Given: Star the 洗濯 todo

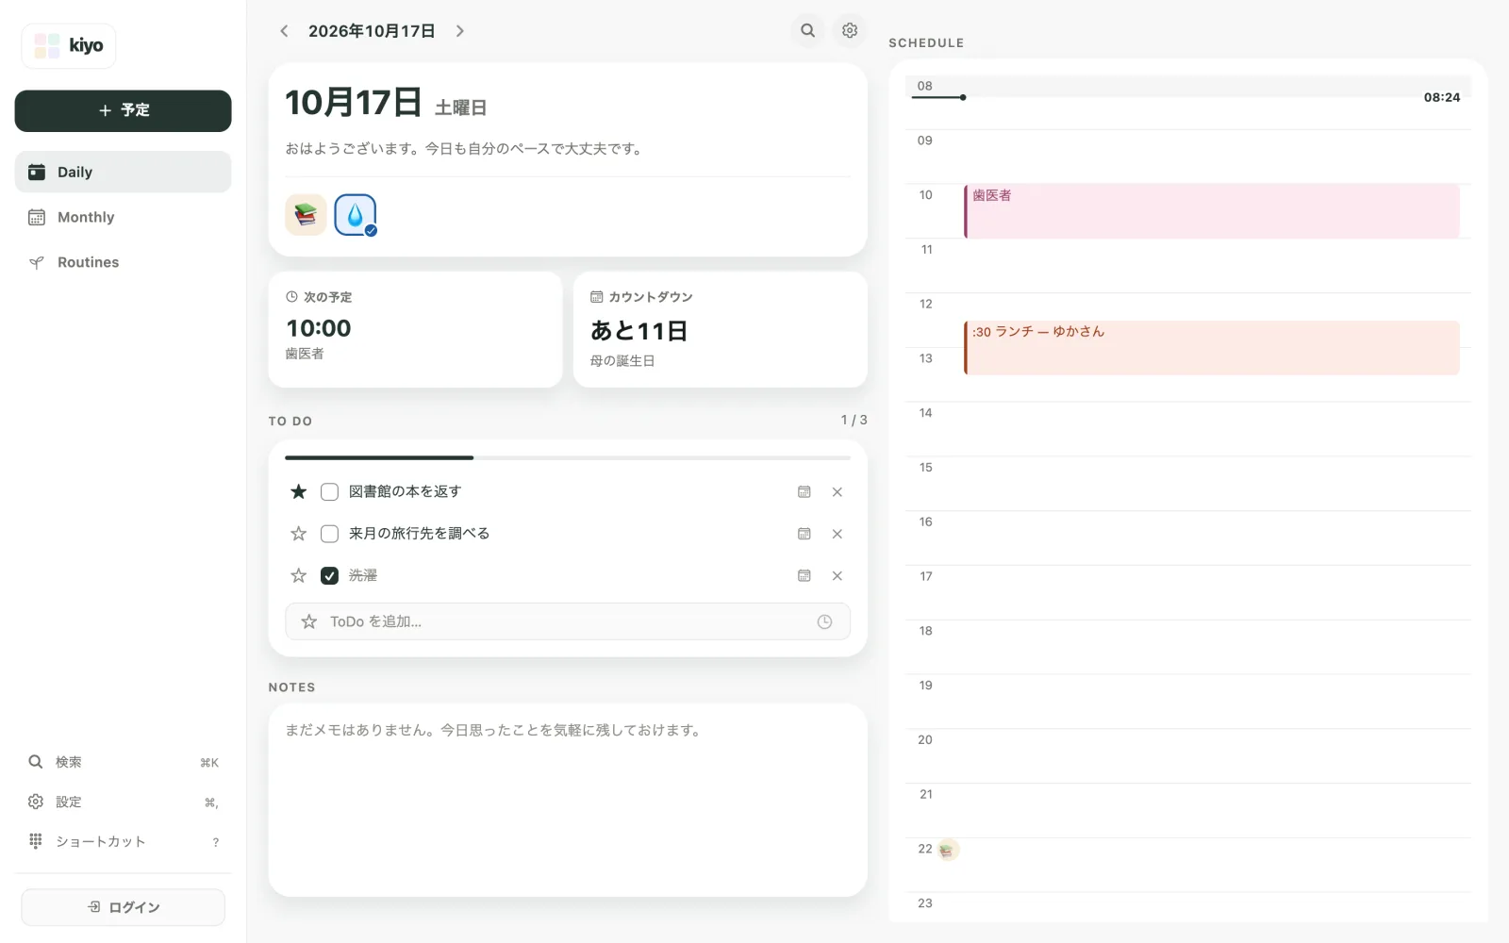Looking at the screenshot, I should [299, 575].
